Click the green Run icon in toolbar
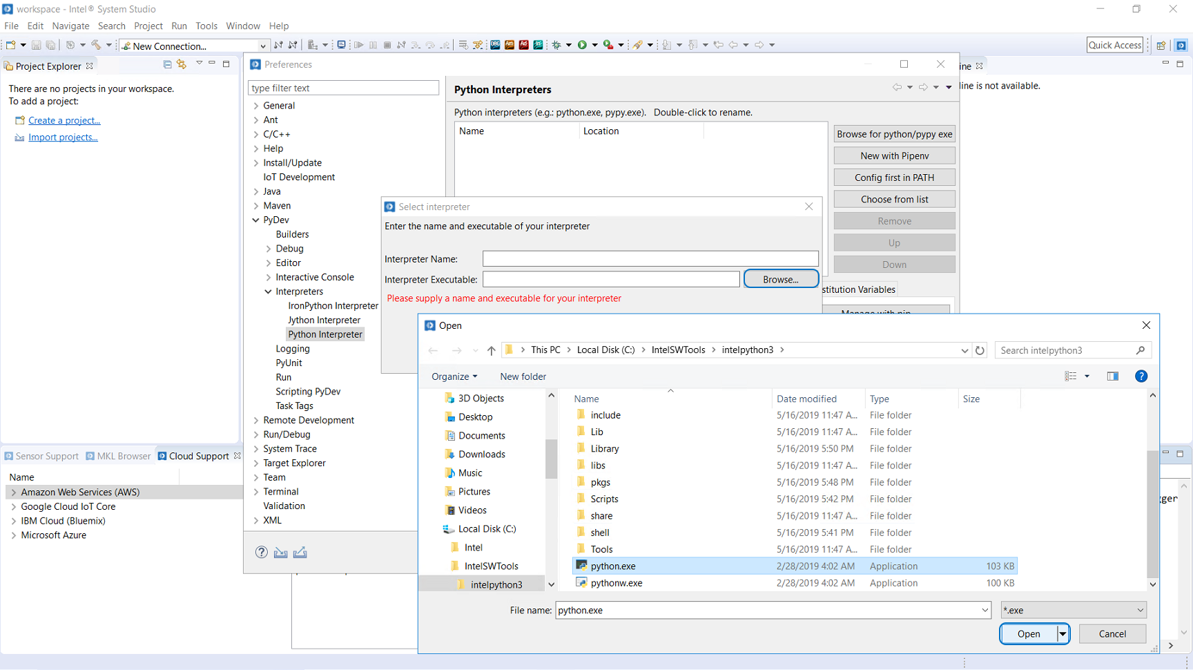 pyautogui.click(x=582, y=45)
